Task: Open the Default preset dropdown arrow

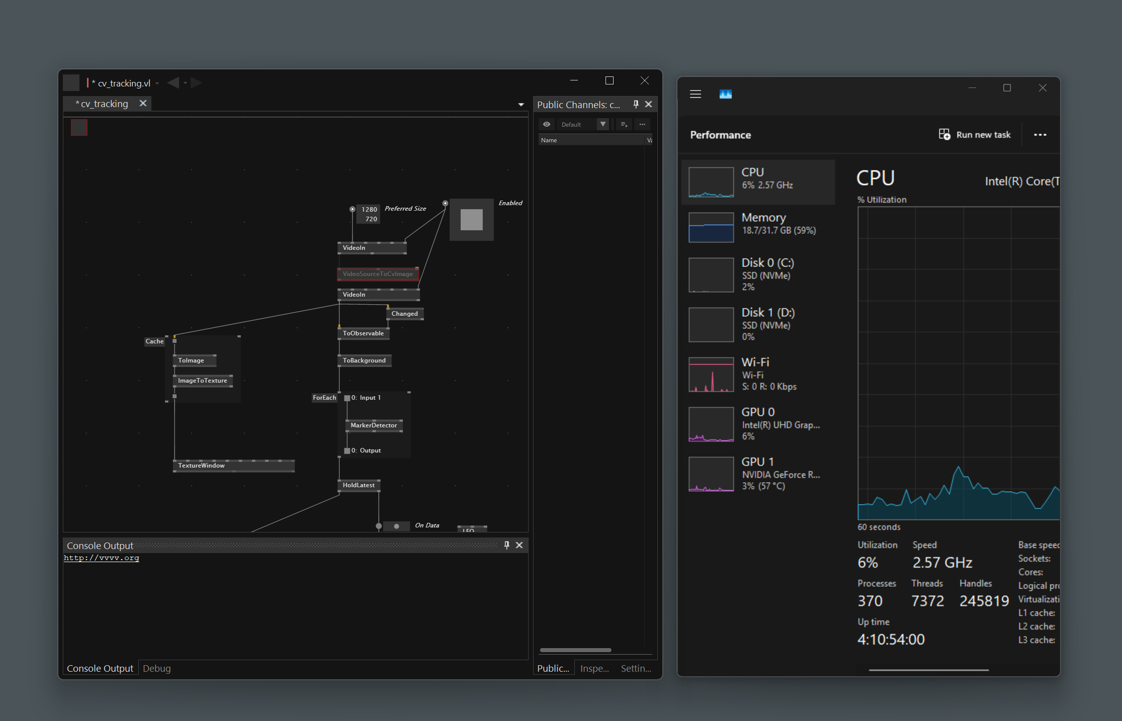Action: click(602, 124)
